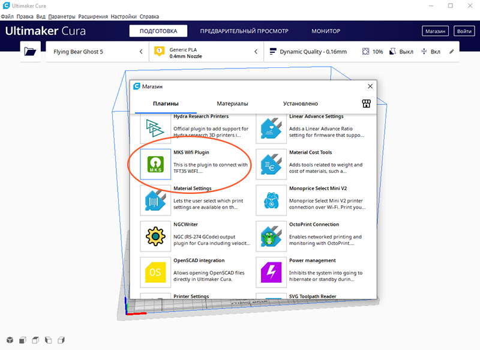Switch to the Материалы tab
480x350 pixels.
coord(232,104)
